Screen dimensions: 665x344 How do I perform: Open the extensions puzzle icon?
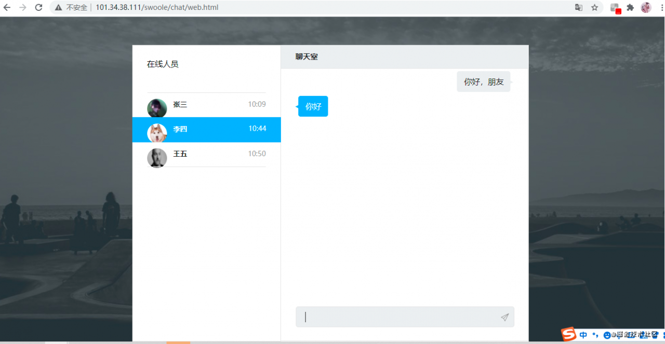(x=630, y=7)
